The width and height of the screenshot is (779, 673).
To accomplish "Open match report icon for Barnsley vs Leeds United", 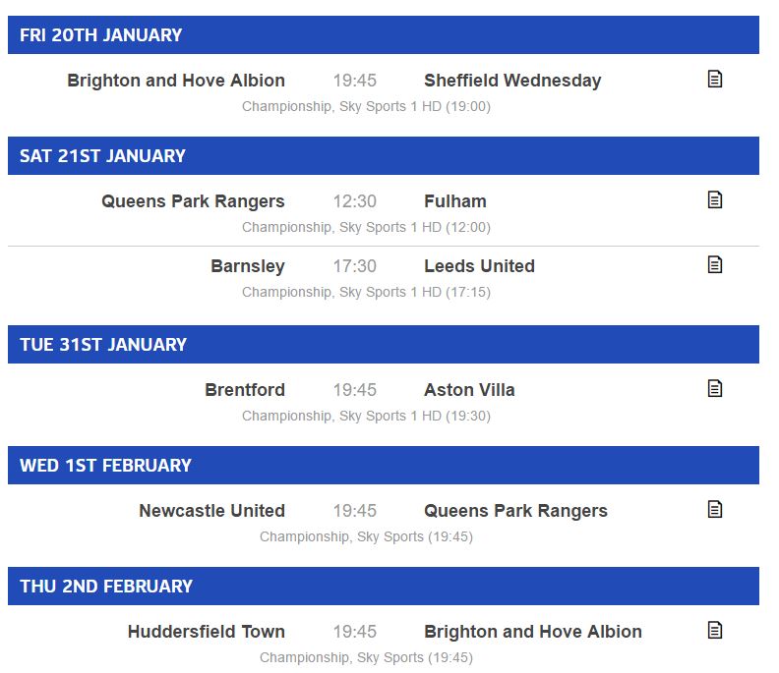I will 714,264.
